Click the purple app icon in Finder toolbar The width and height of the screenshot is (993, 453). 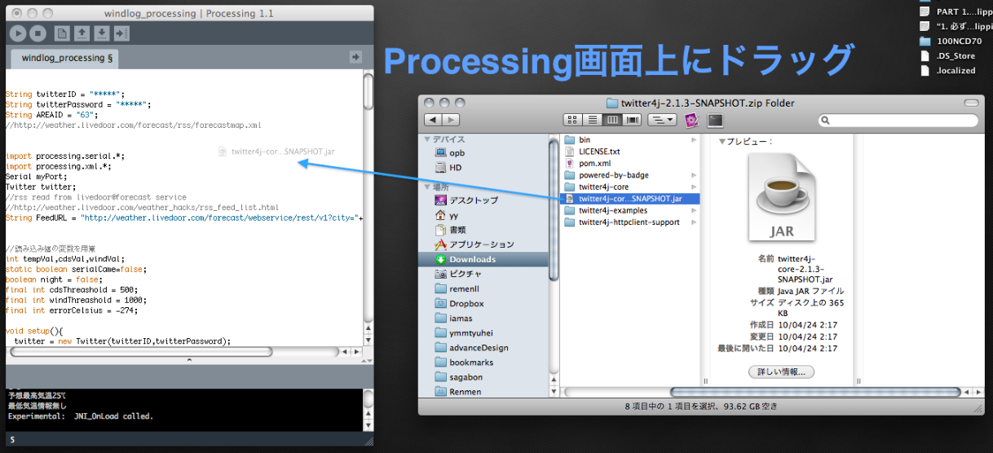coord(692,121)
